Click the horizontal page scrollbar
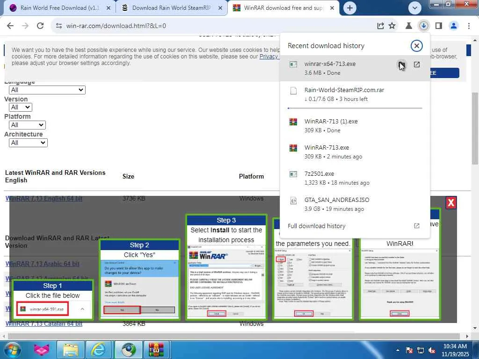The width and height of the screenshot is (479, 359). [234, 336]
